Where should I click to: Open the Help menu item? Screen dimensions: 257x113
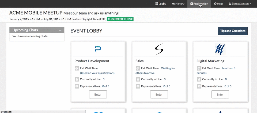point(218,4)
